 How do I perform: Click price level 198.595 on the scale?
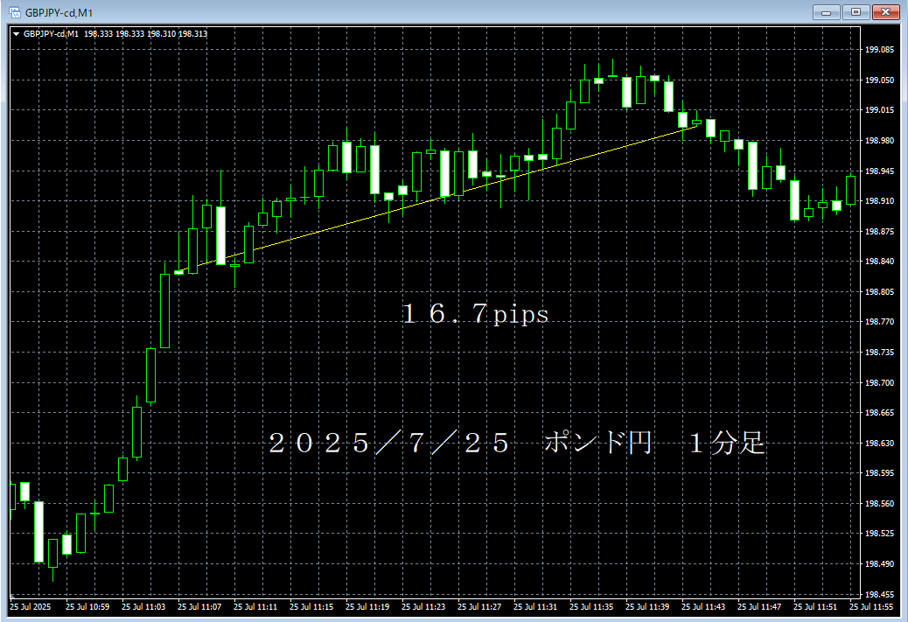click(x=879, y=473)
